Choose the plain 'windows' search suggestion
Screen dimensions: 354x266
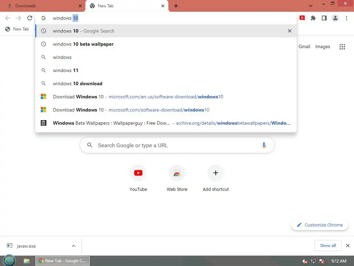166,57
